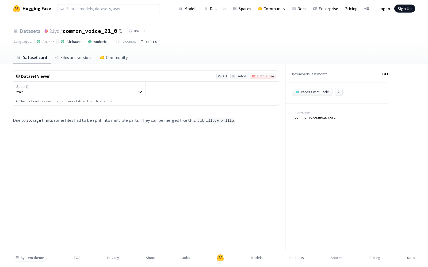The image size is (428, 267).
Task: Go to Models in the top navigation
Action: (188, 9)
